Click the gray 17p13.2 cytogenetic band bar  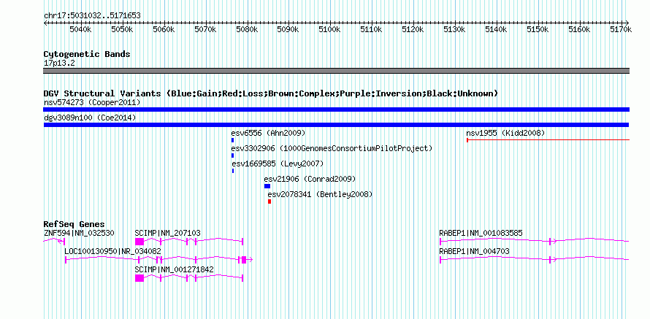click(336, 71)
